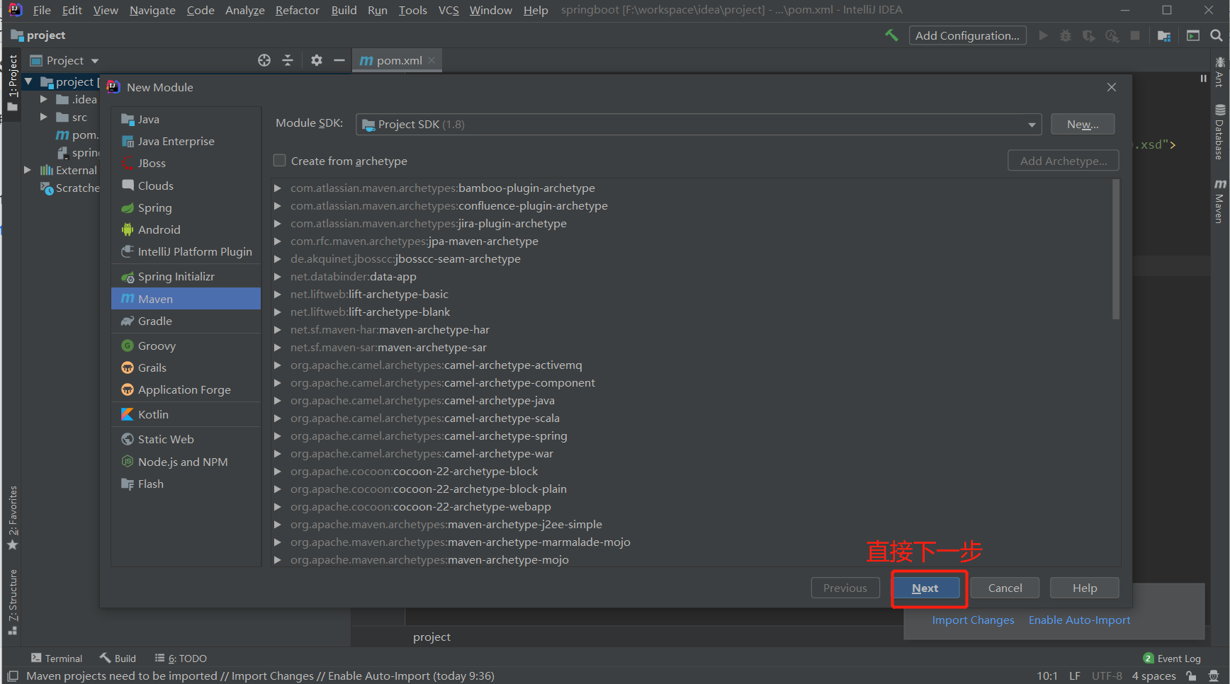Select Groovy module type

click(186, 346)
